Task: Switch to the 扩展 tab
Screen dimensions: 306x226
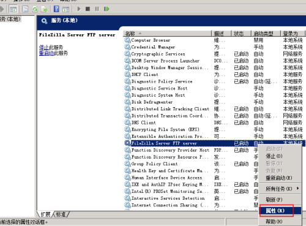Action: tap(45, 214)
